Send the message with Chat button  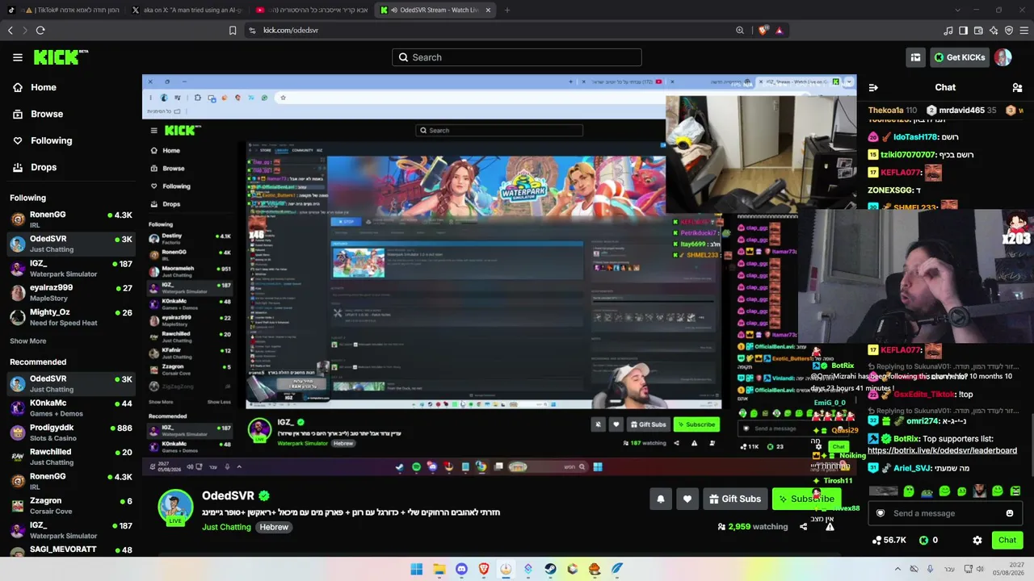1007,540
